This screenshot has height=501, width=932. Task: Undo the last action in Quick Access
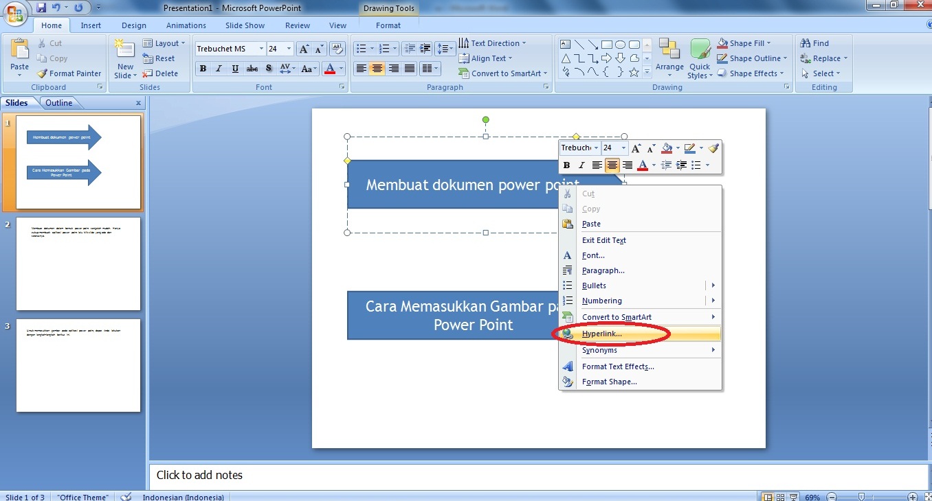coord(56,8)
